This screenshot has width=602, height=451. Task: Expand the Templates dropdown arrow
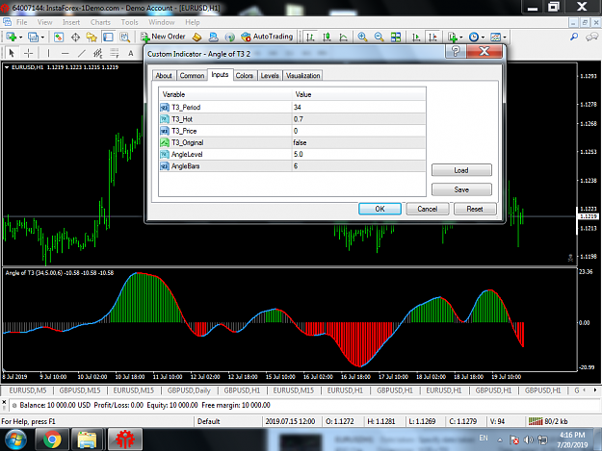505,38
